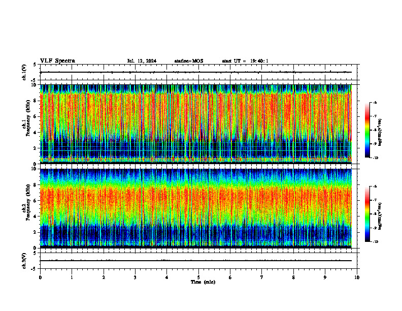Click the "ch.3(V)" axis label
The width and height of the screenshot is (402, 311).
coord(24,261)
